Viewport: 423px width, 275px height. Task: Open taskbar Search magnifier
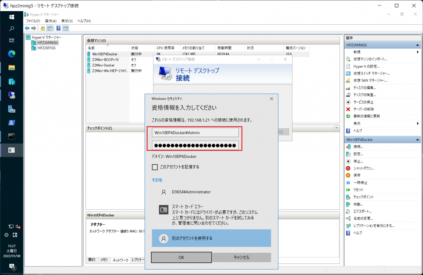pos(12,28)
